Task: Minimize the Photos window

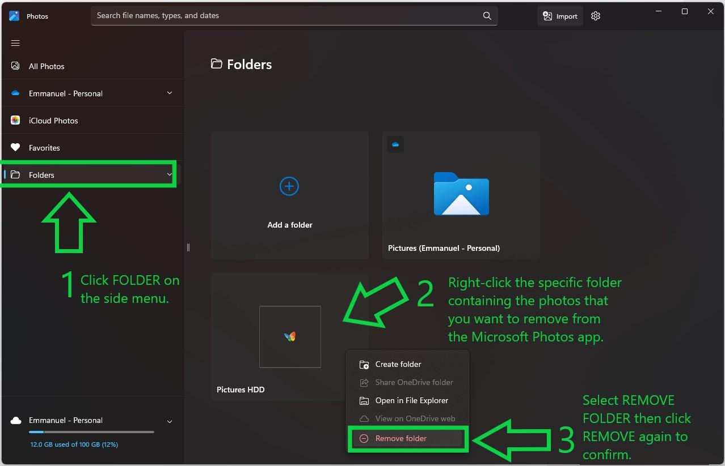Action: coord(659,11)
